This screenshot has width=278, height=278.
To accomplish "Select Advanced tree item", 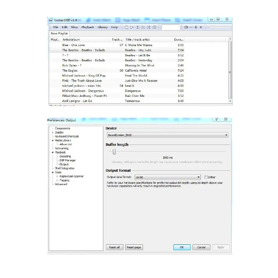I will [x=61, y=184].
